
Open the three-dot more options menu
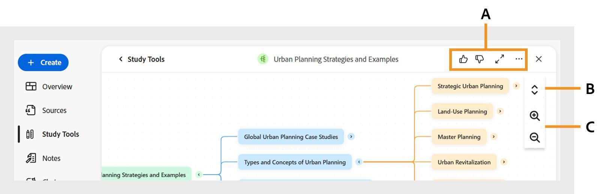point(519,59)
